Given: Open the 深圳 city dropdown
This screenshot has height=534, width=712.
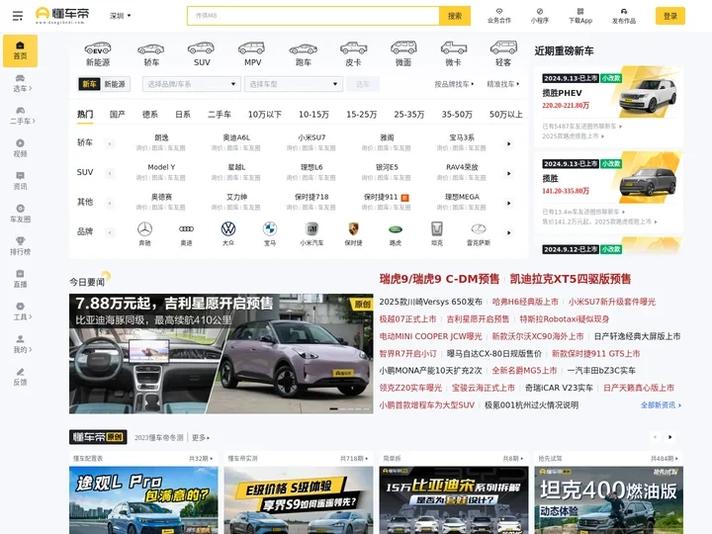Looking at the screenshot, I should 120,16.
